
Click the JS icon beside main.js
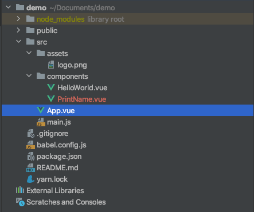(41, 122)
